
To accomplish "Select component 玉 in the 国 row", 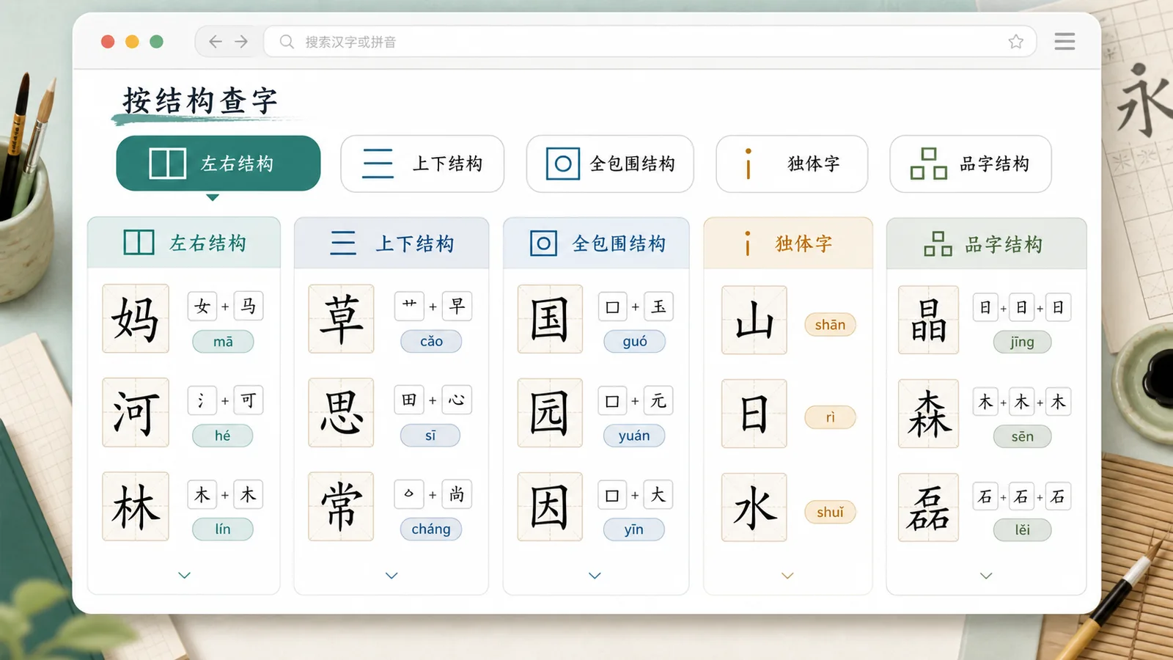I will (x=658, y=307).
